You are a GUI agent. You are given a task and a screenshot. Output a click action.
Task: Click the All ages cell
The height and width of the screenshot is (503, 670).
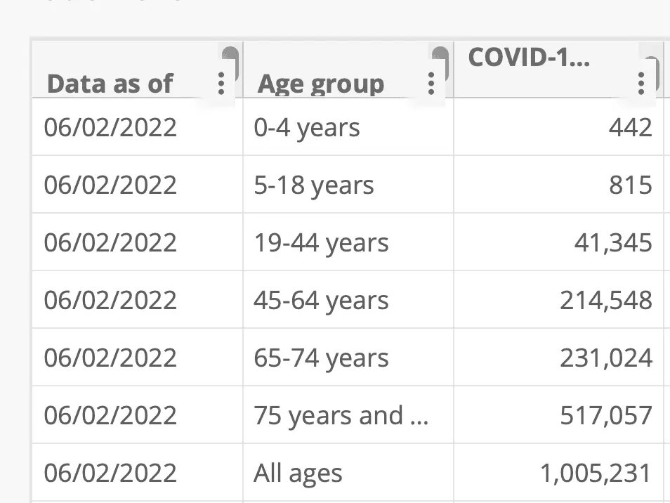click(x=298, y=473)
